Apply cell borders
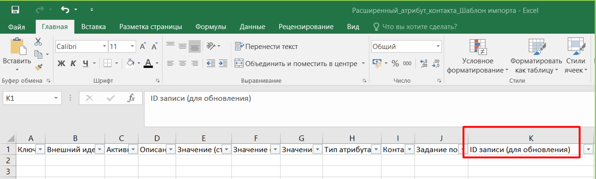This screenshot has width=596, height=179. click(108, 63)
